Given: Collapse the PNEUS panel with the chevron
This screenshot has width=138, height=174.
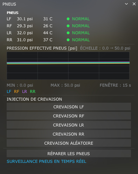Looking at the screenshot, I should (x=126, y=4).
